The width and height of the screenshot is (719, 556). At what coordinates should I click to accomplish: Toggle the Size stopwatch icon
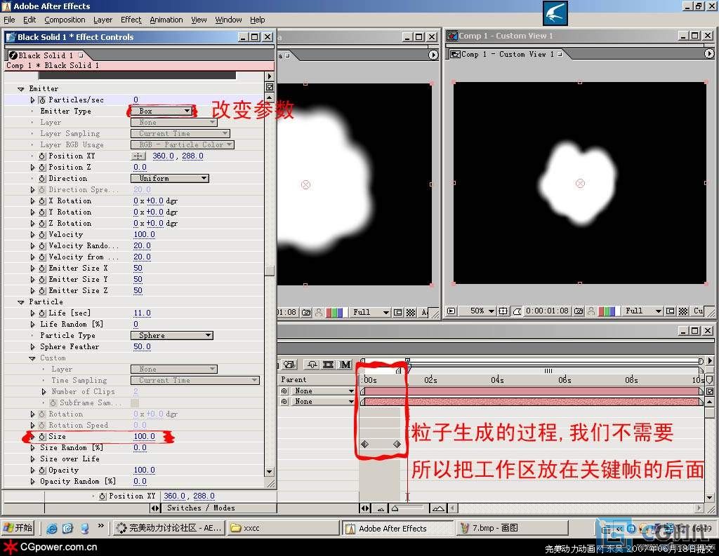tap(42, 437)
